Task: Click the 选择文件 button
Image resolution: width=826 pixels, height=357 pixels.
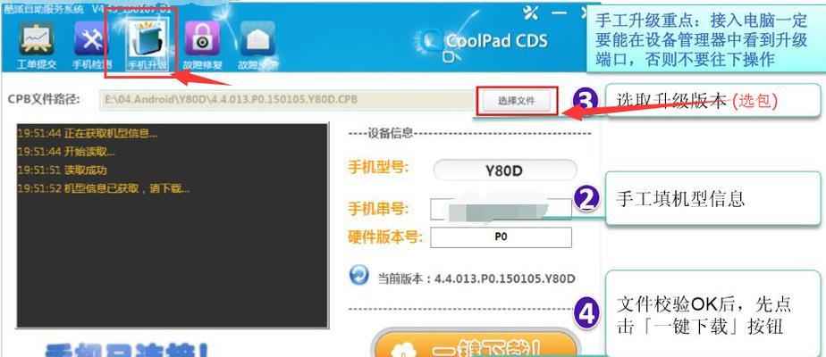Action: pos(517,101)
